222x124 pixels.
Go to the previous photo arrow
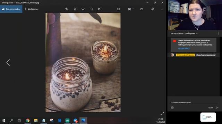[x=8, y=63]
